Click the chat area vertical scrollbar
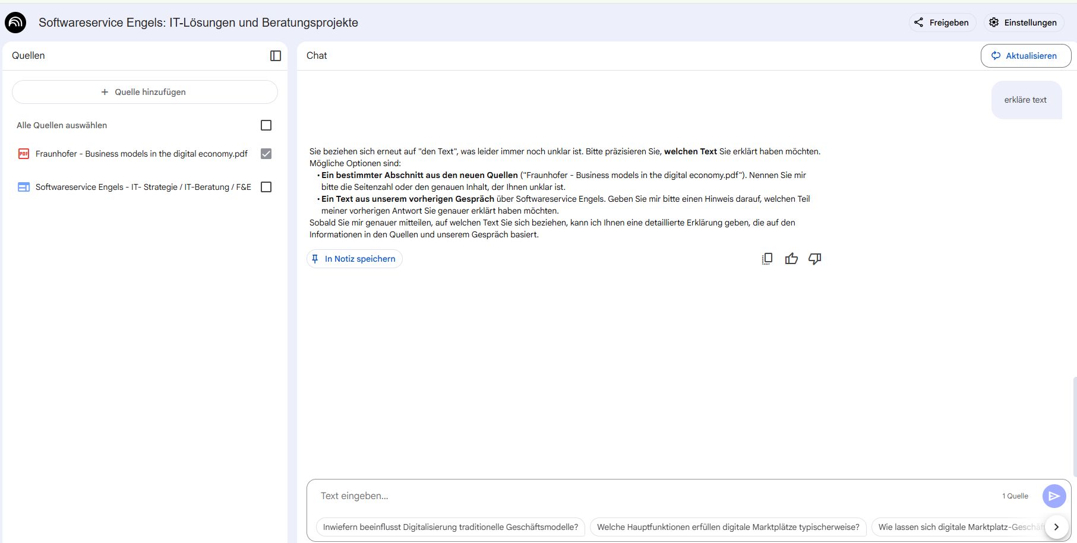Viewport: 1077px width, 543px height. pyautogui.click(x=1075, y=426)
